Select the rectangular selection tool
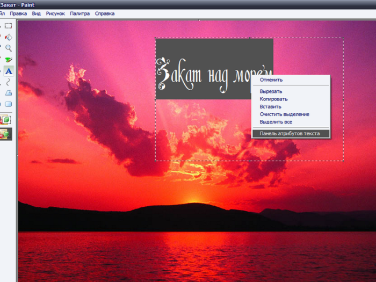The image size is (376, 282). pos(9,25)
